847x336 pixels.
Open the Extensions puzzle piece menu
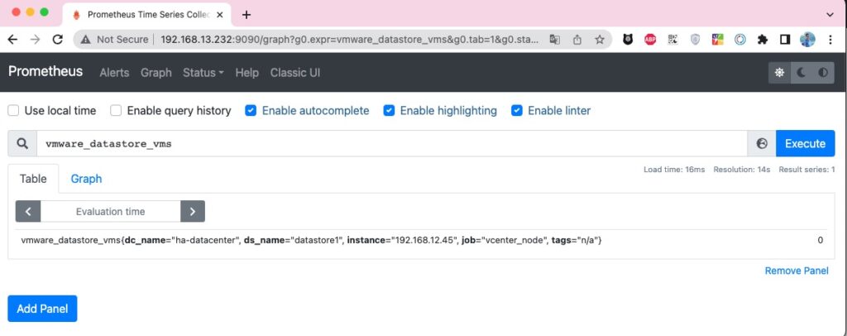763,40
